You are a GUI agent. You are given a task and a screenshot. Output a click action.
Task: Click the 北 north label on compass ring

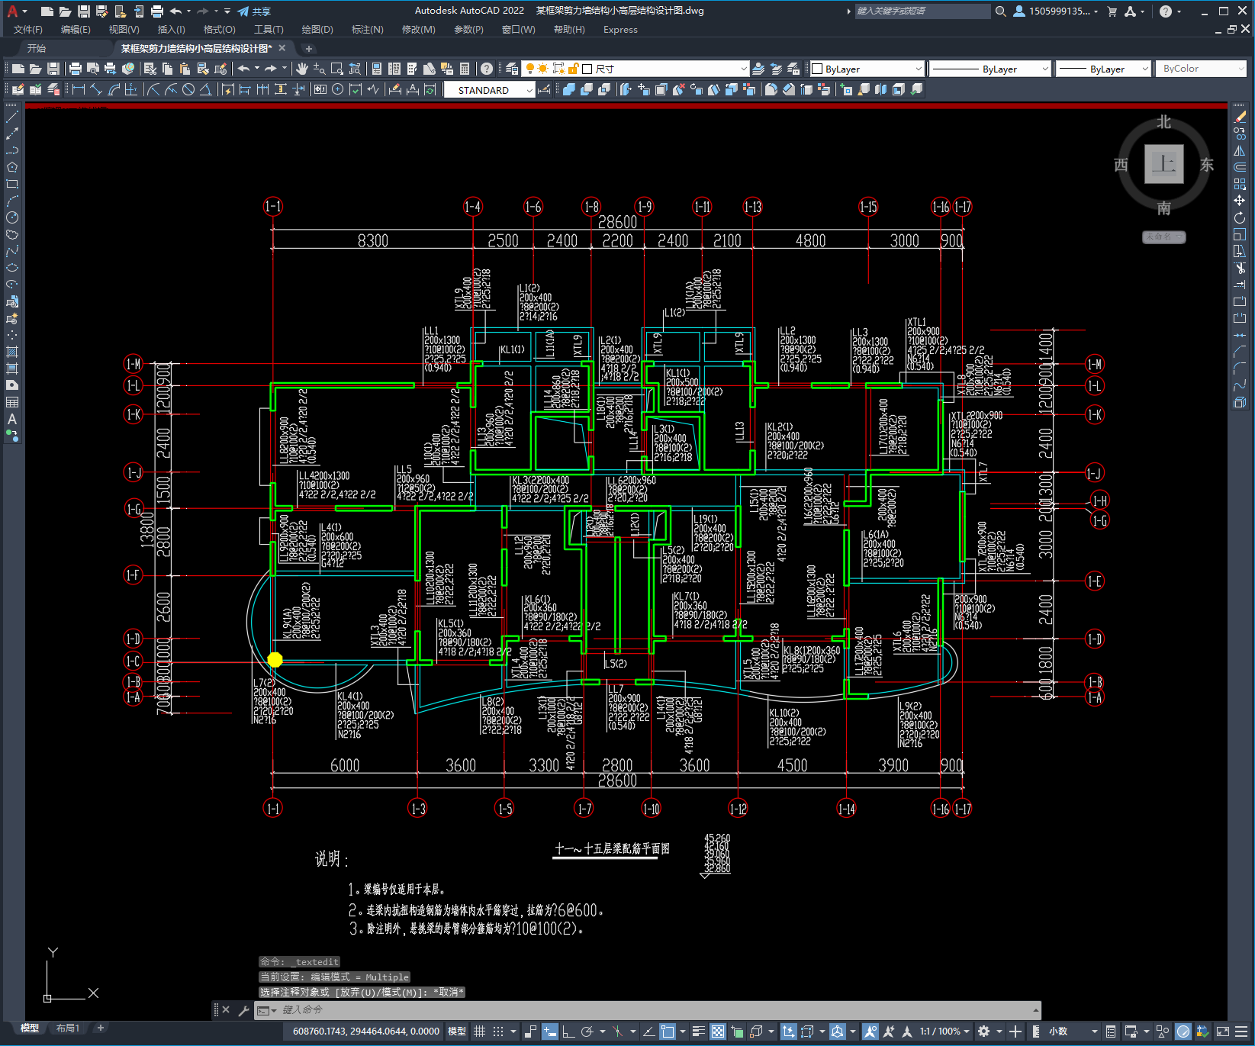[x=1163, y=122]
